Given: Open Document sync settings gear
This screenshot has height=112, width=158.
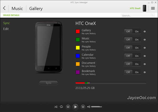Looking at the screenshot, I should [145, 64].
